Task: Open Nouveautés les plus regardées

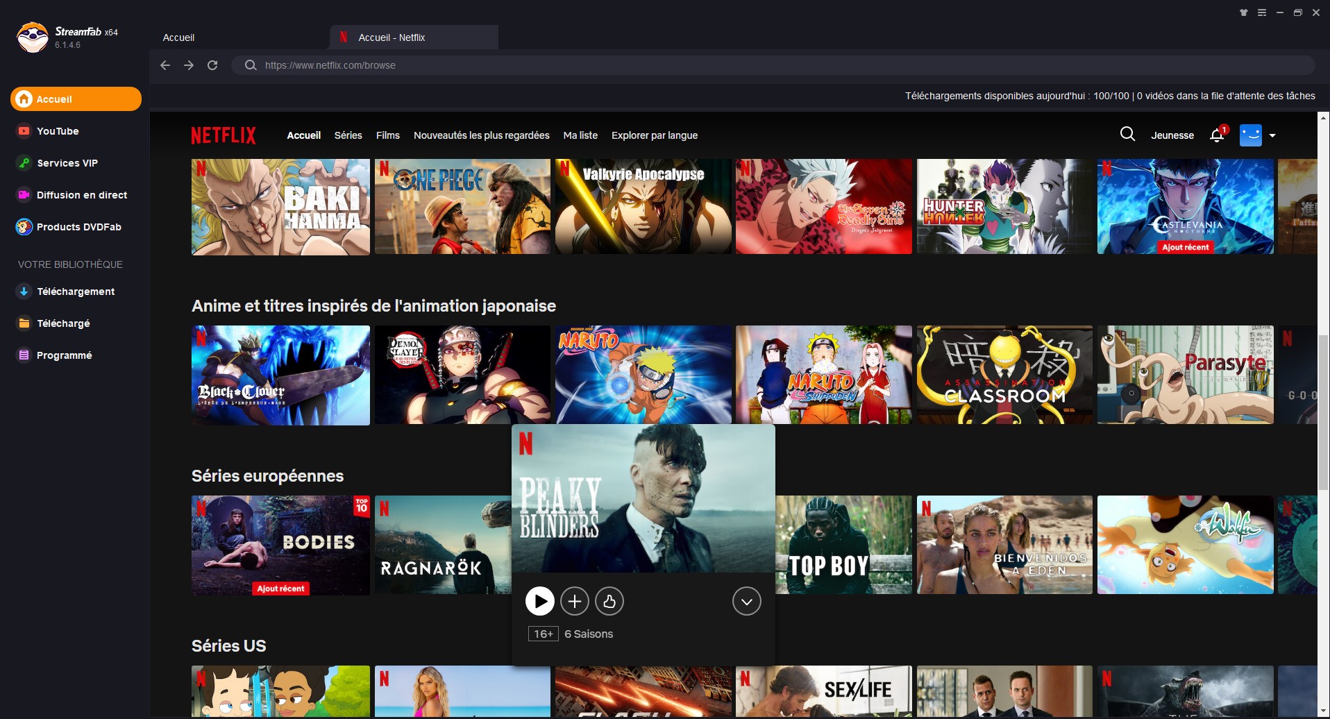Action: click(x=481, y=135)
